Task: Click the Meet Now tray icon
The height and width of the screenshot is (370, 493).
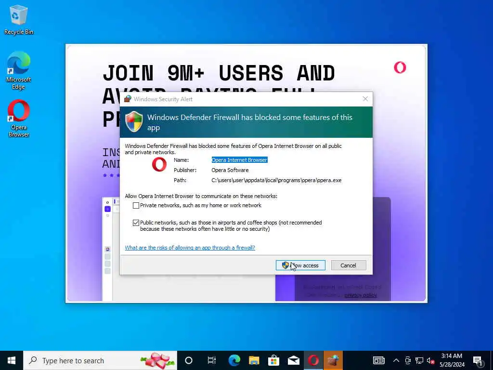Action: pos(408,360)
